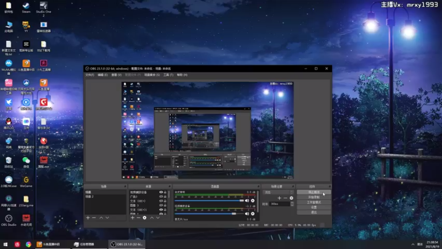Open the 台式音响 audio settings gear
442x249 pixels.
click(x=253, y=200)
